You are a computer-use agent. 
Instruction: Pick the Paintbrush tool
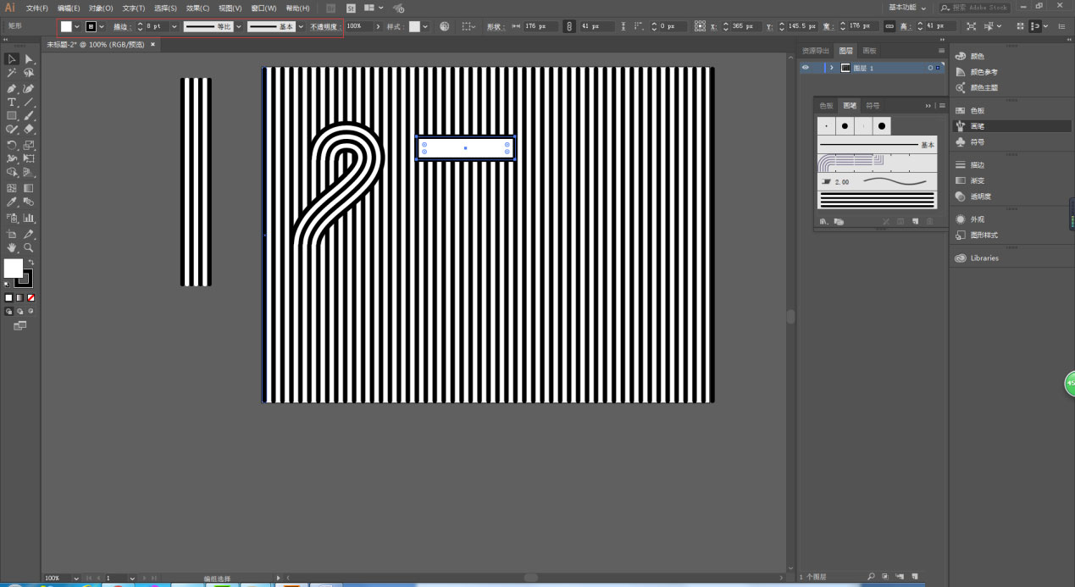pyautogui.click(x=29, y=115)
